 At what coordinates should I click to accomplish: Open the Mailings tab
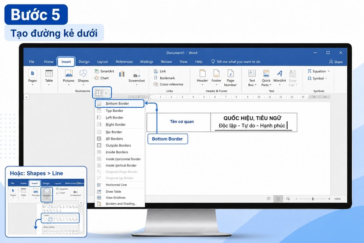pos(147,62)
